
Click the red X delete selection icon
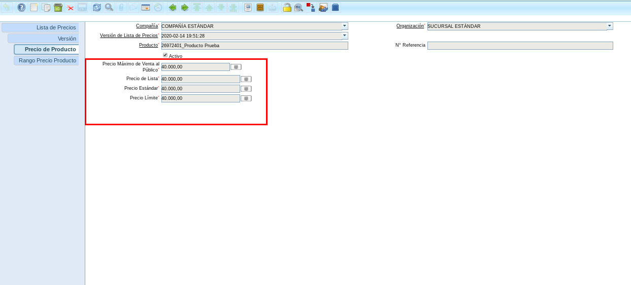pos(70,8)
